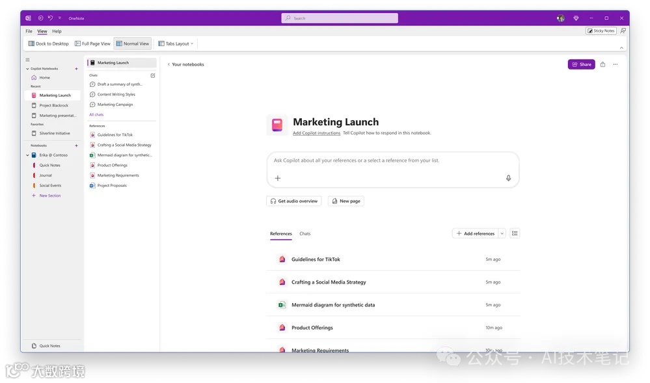Open the Marketing presentat... notebook
The image size is (650, 383).
52,116
